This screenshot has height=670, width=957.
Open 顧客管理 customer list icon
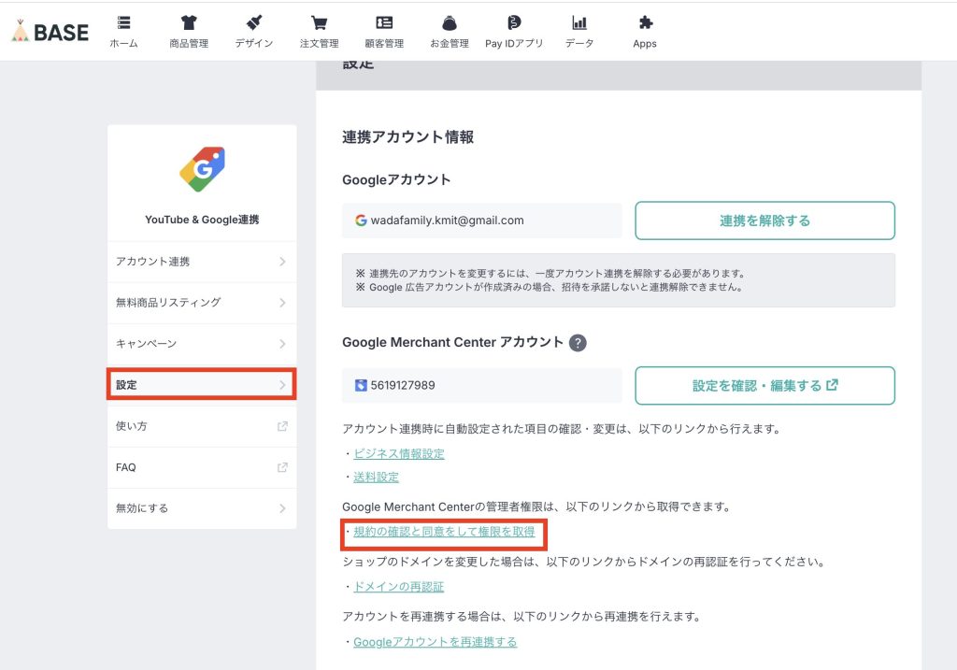click(x=384, y=23)
